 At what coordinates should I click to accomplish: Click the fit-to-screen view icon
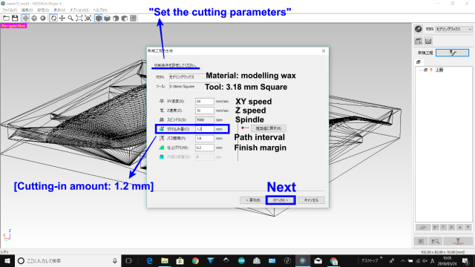(79, 18)
